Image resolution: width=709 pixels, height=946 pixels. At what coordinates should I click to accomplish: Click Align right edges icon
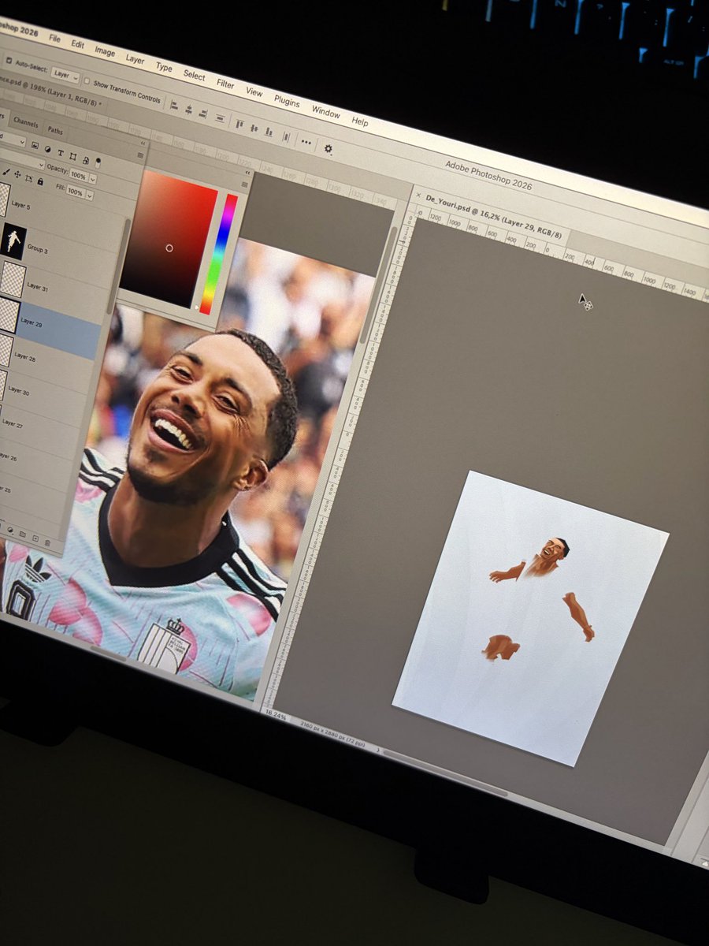click(202, 114)
